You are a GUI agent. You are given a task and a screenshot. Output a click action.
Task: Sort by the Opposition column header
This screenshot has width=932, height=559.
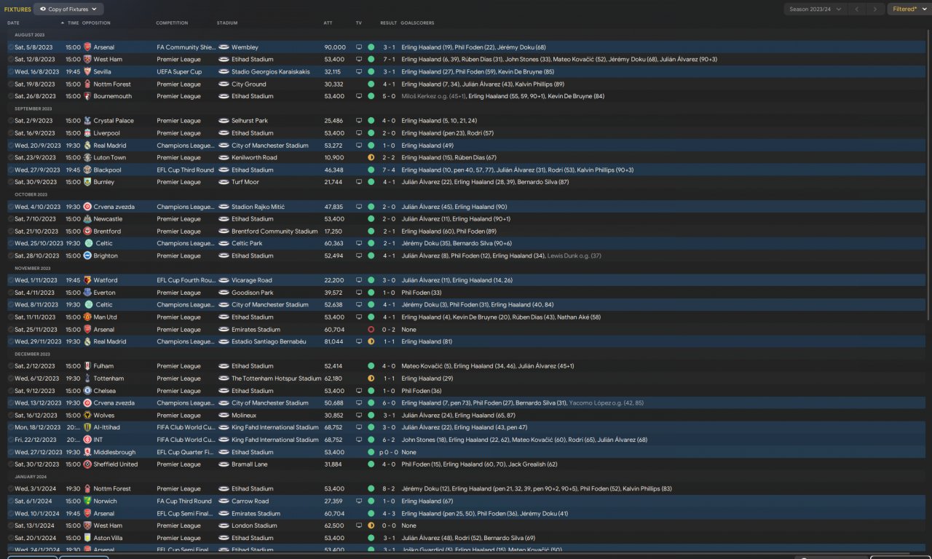pyautogui.click(x=96, y=23)
